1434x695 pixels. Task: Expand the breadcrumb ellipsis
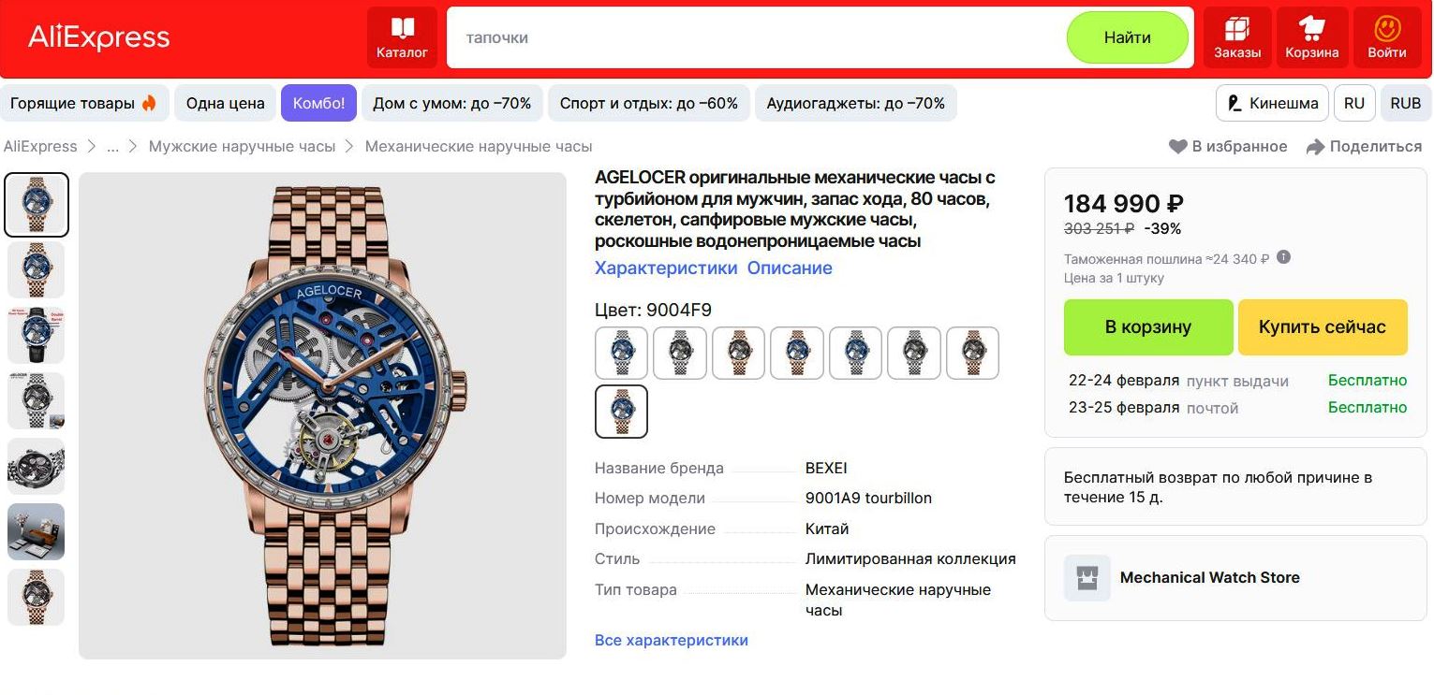click(112, 147)
